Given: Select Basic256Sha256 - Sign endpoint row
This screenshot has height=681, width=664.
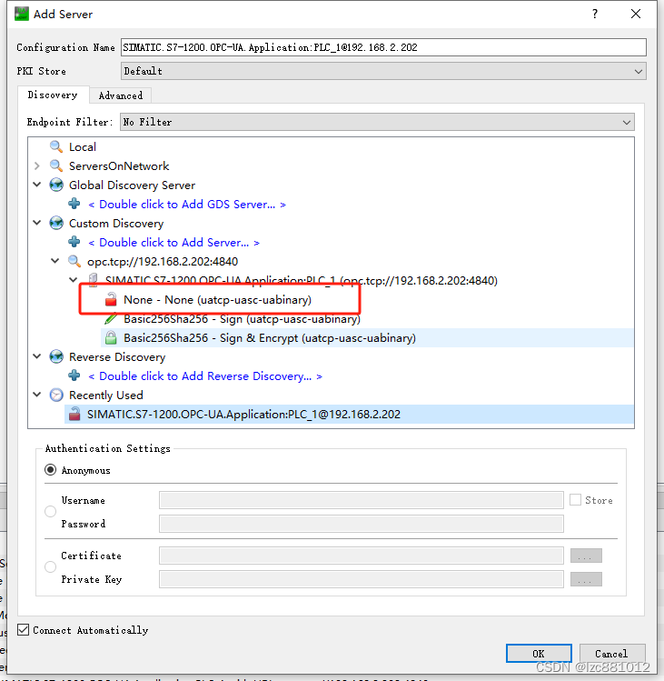Looking at the screenshot, I should (242, 319).
